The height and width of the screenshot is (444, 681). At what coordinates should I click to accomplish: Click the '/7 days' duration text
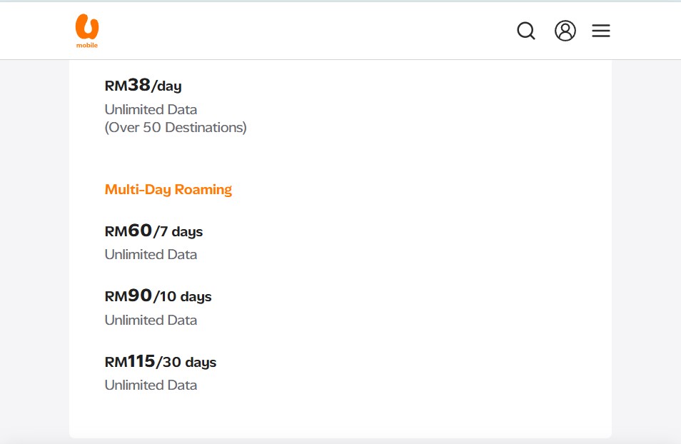(x=178, y=232)
